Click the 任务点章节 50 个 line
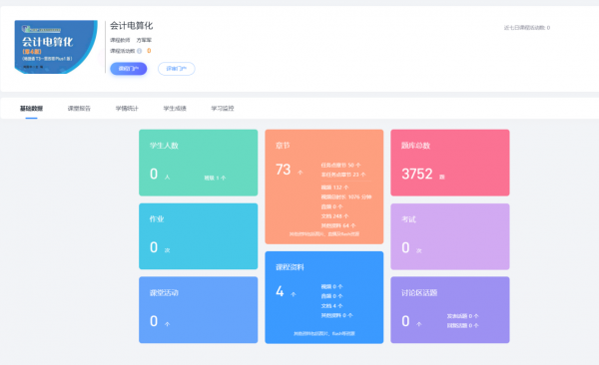The height and width of the screenshot is (365, 599). [340, 166]
